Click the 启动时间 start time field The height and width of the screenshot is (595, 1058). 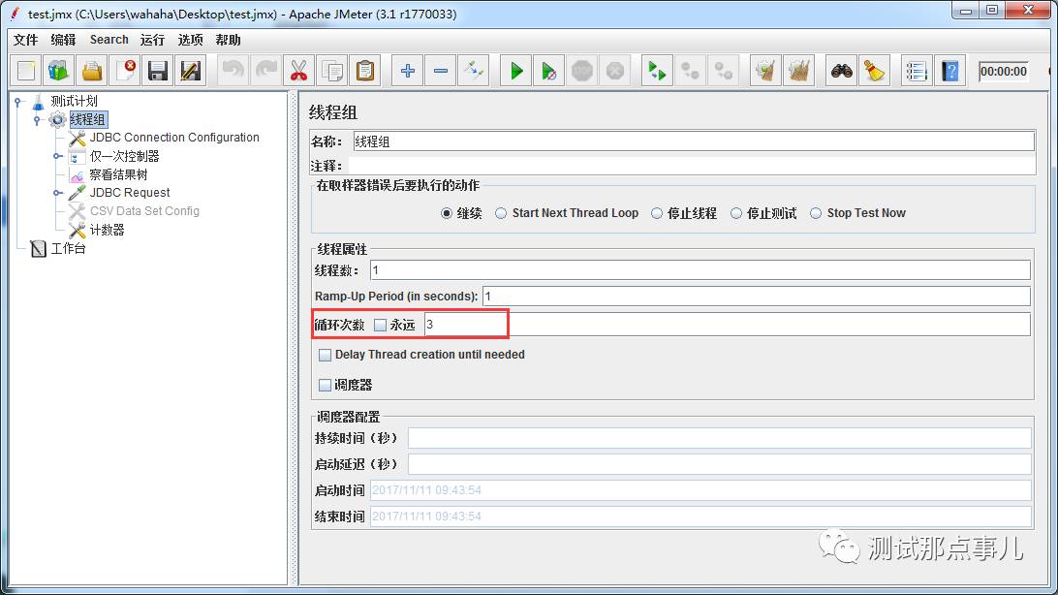[700, 490]
